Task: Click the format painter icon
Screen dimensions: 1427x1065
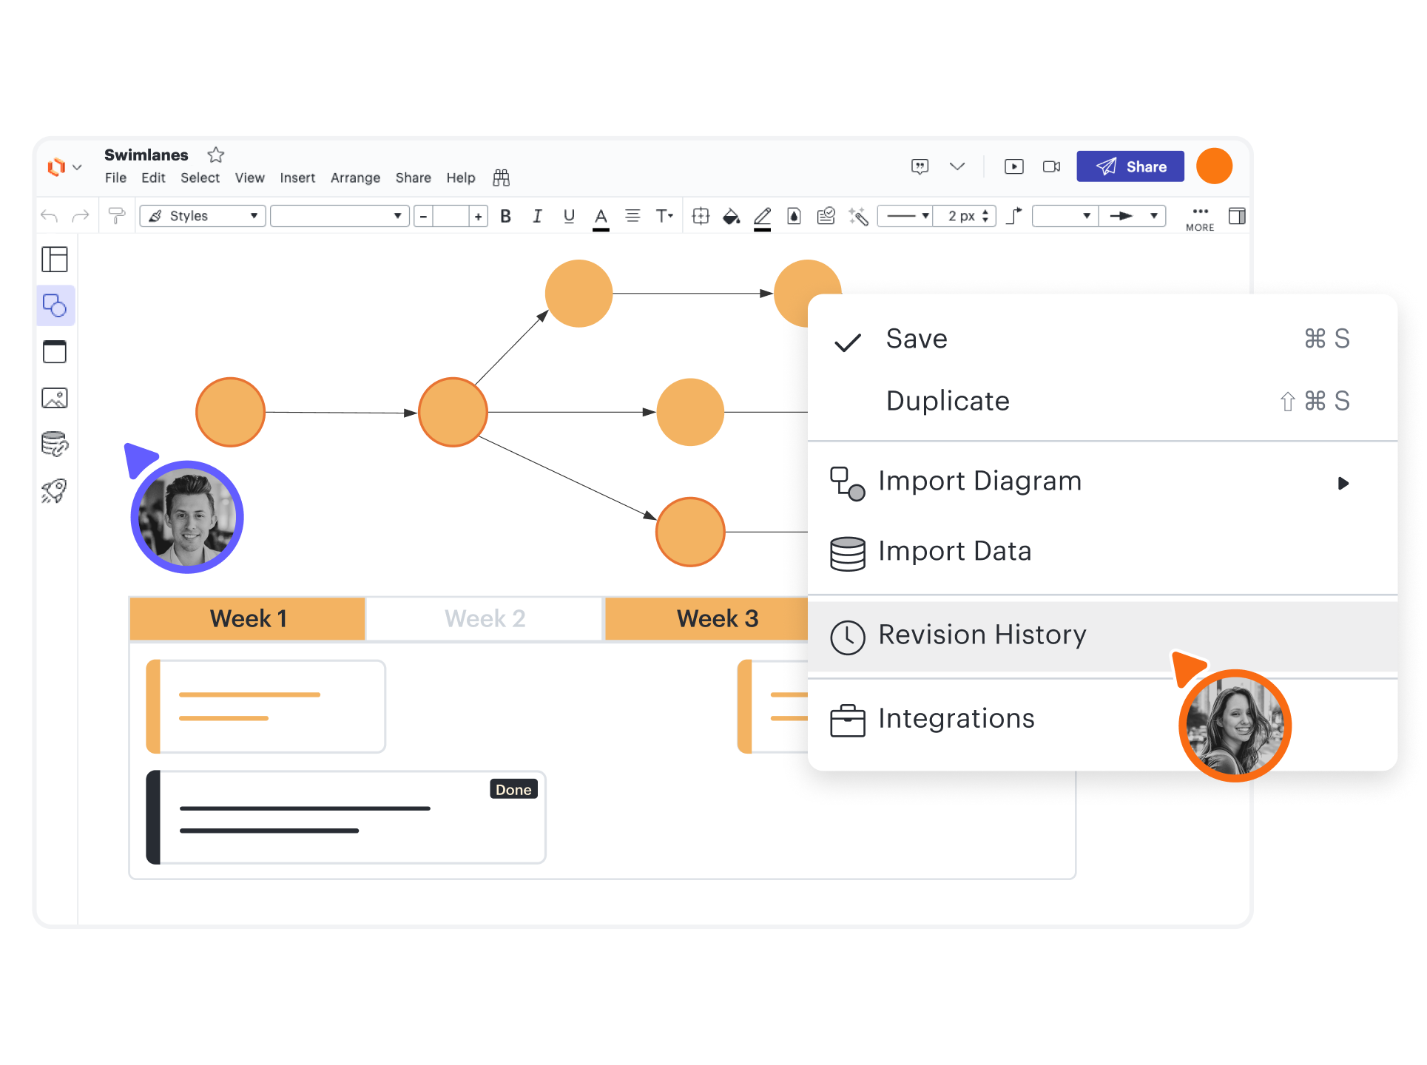Action: [x=116, y=216]
